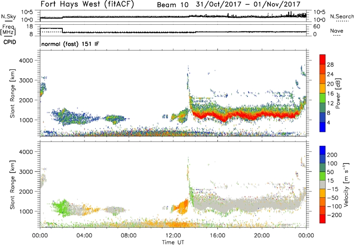Viewport: 354px width, 245px height.
Task: Click the 'N.Search' legend label
Action: point(342,16)
